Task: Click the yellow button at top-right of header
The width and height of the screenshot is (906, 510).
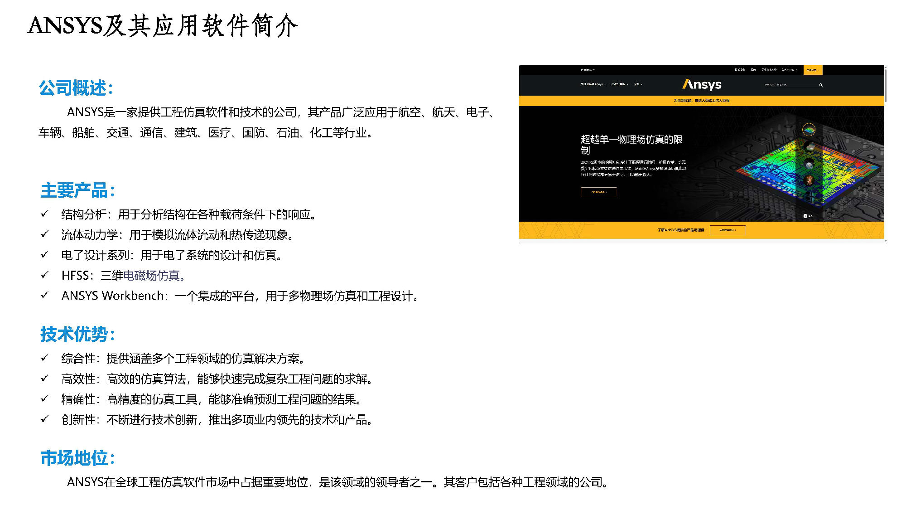Action: click(813, 70)
